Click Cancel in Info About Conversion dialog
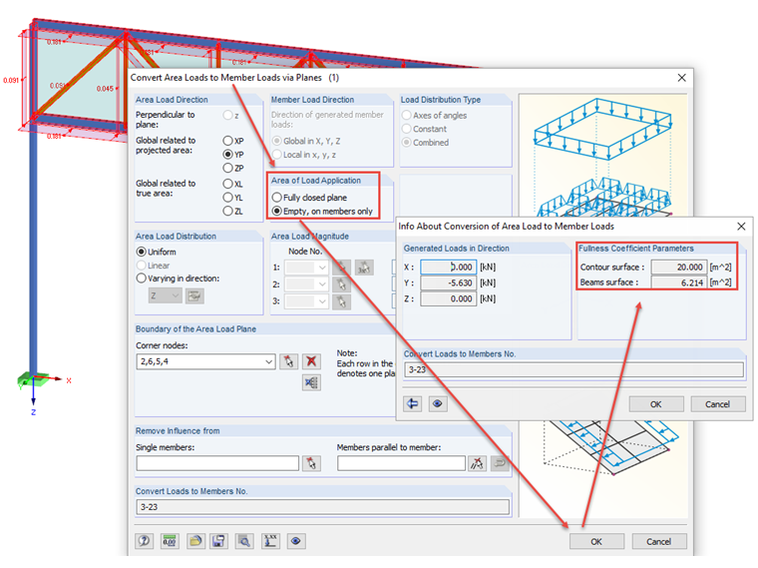The width and height of the screenshot is (758, 568). 717,404
